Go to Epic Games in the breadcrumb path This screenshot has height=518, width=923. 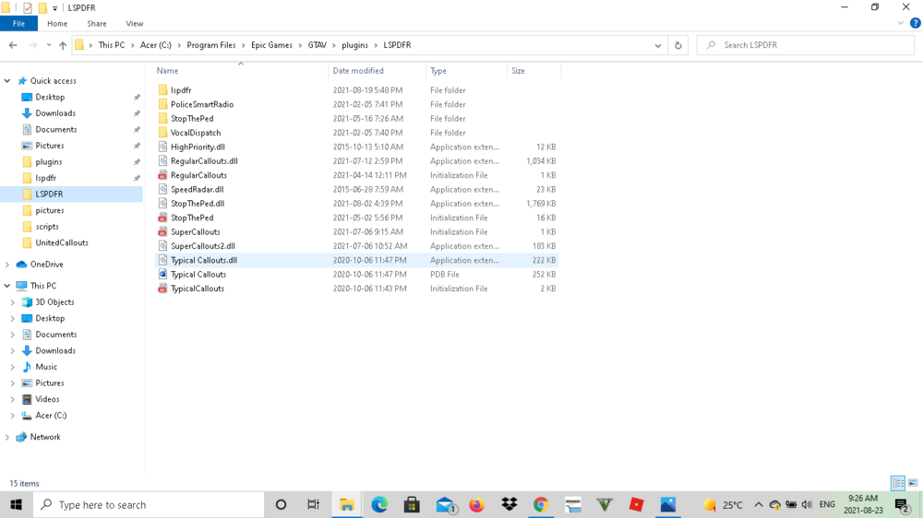tap(271, 45)
